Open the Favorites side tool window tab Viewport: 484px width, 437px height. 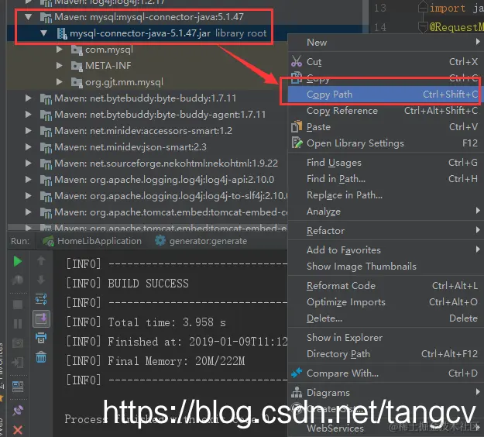coord(2,370)
